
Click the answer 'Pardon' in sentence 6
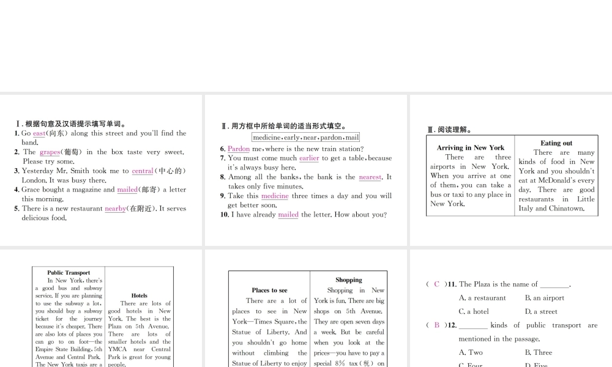[x=239, y=149]
